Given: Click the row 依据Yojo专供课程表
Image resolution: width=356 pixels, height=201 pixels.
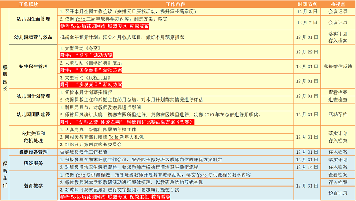Looking at the screenshot, I should click(x=176, y=175).
